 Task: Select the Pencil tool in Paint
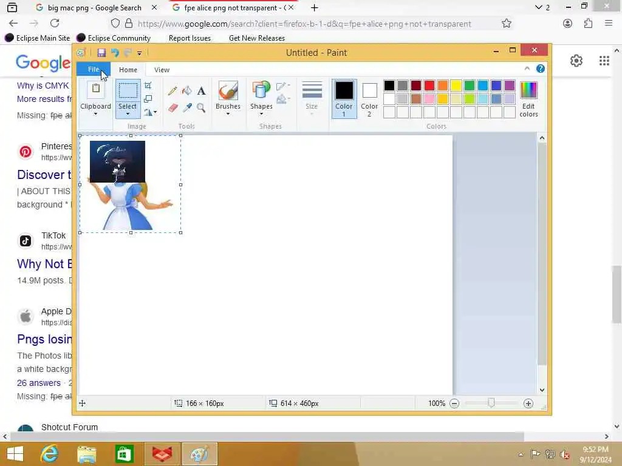172,91
